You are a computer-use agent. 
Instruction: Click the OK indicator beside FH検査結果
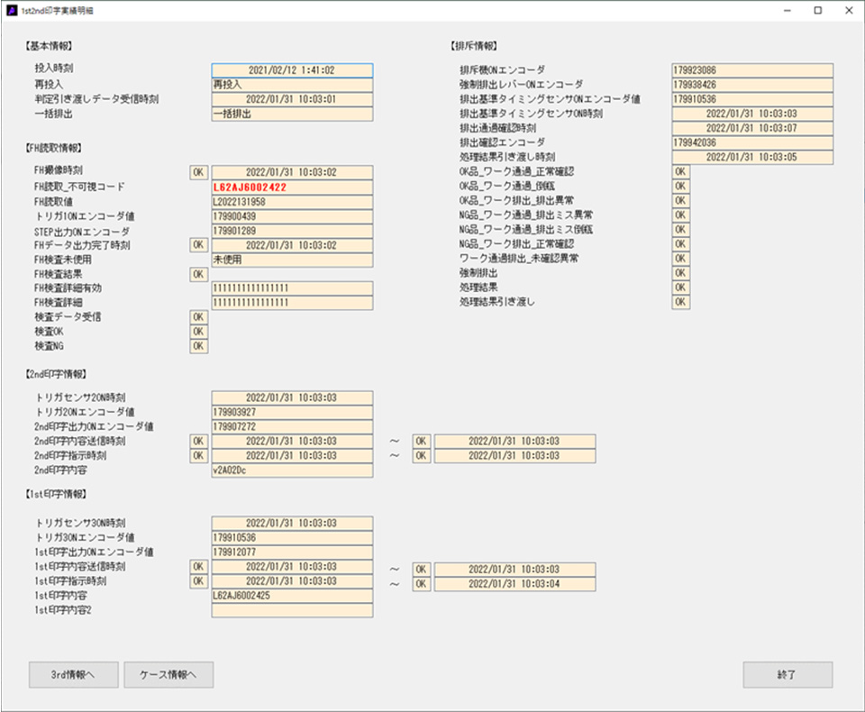pyautogui.click(x=198, y=274)
